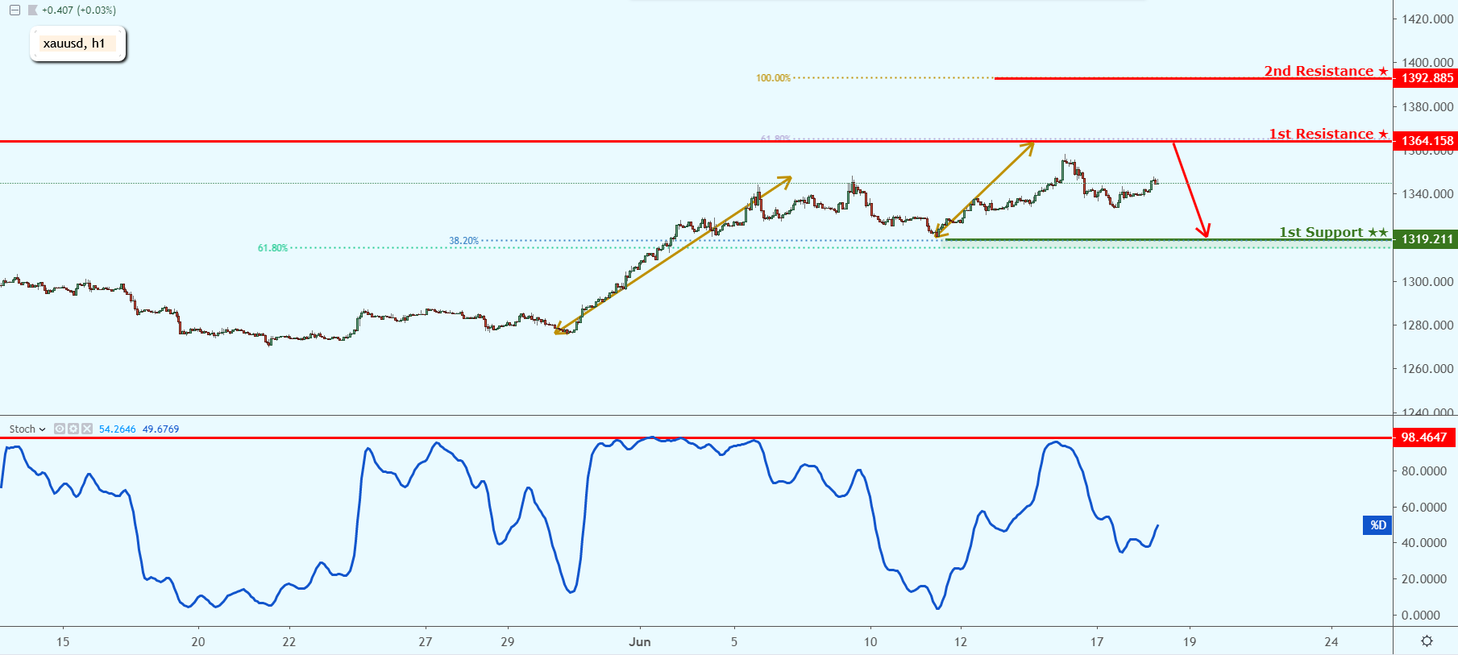Image resolution: width=1458 pixels, height=655 pixels.
Task: Click the blue %D label tag
Action: tap(1377, 525)
